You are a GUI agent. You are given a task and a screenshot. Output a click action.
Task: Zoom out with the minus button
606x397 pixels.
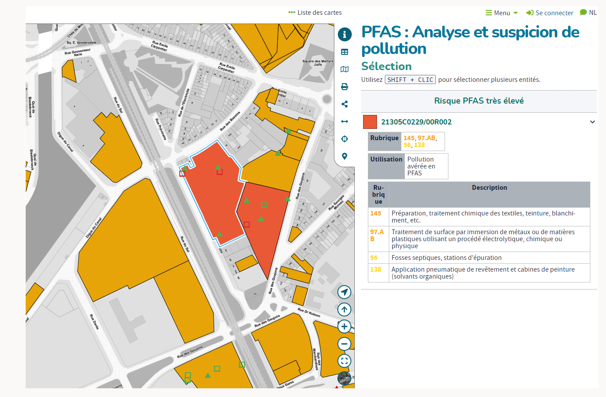point(344,344)
